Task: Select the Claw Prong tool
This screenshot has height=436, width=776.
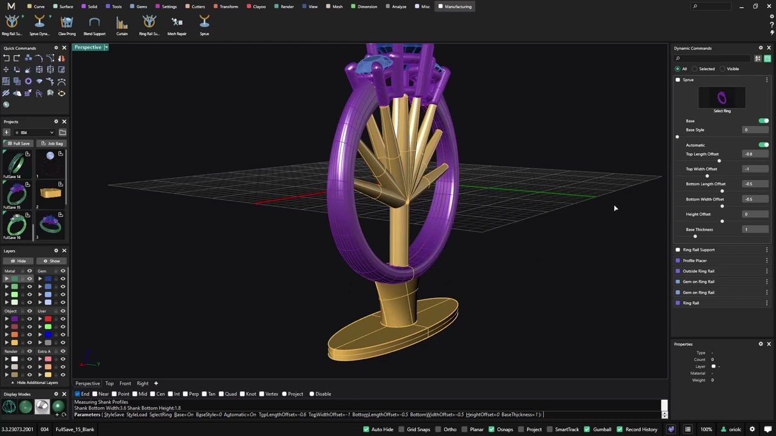Action: [67, 25]
